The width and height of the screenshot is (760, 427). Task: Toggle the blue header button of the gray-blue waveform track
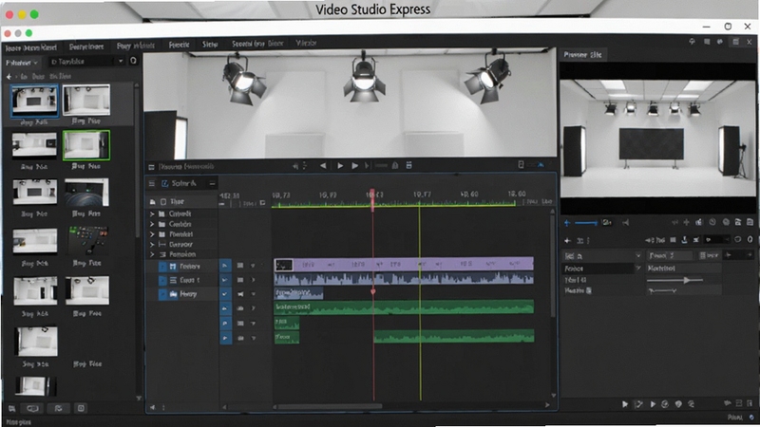click(x=225, y=280)
